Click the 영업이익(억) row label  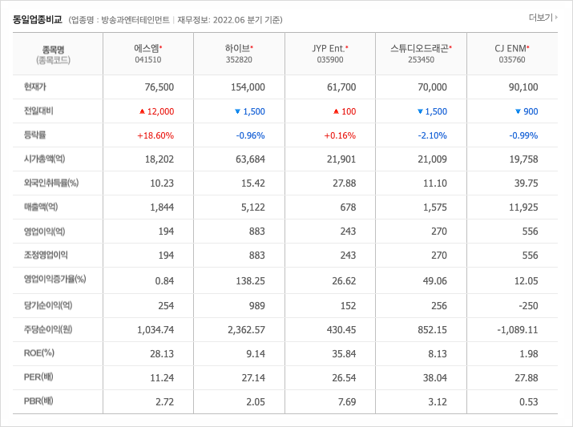coord(45,232)
